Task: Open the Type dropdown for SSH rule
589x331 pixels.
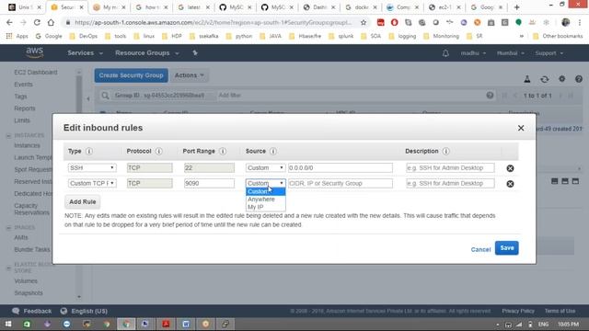Action: [92, 167]
